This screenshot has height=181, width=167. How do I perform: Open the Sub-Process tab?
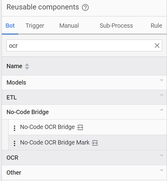(x=116, y=26)
